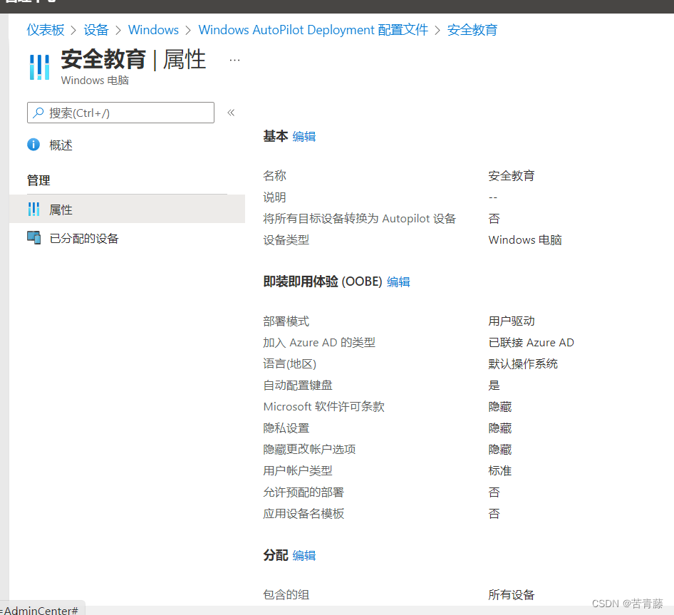
Task: Click the -AdminCenter# item at bottom left
Action: pyautogui.click(x=39, y=610)
